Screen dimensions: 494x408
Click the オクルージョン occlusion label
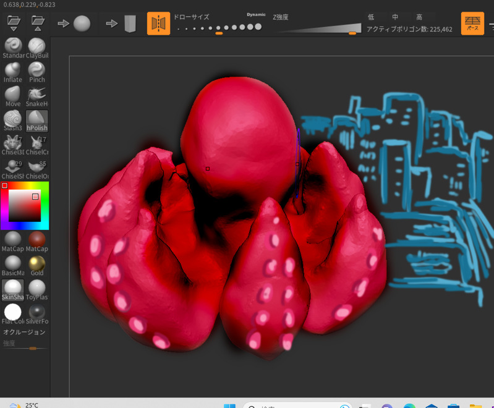click(24, 332)
